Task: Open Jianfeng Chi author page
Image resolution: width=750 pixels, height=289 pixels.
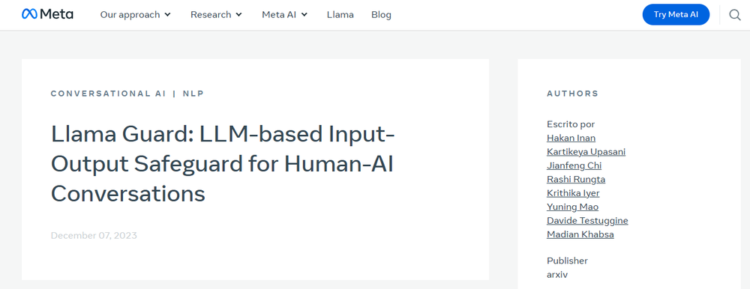Action: click(x=574, y=165)
